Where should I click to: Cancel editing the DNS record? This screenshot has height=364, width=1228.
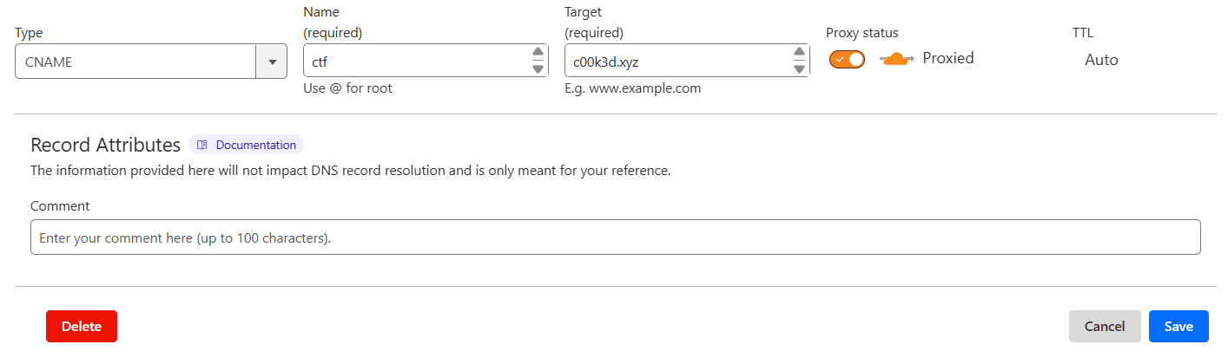click(x=1105, y=326)
